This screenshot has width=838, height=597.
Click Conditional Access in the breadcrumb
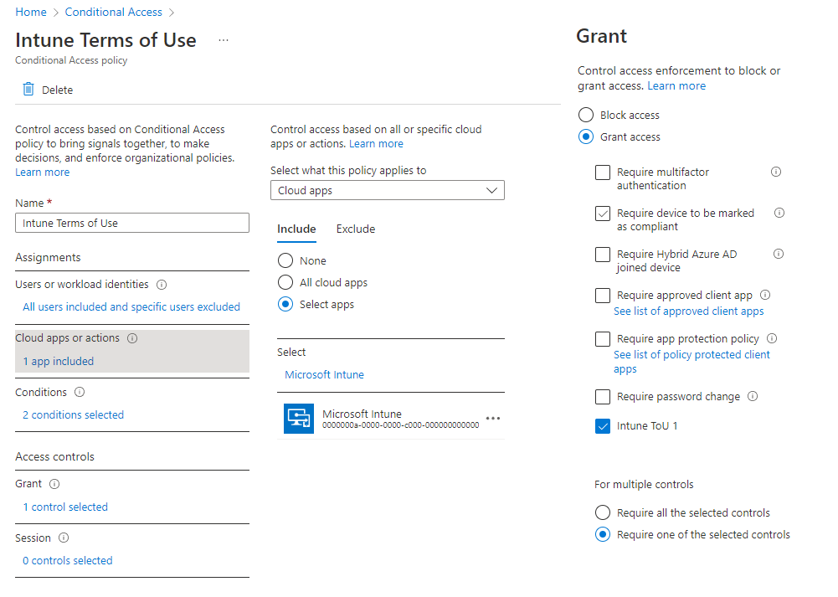click(114, 13)
